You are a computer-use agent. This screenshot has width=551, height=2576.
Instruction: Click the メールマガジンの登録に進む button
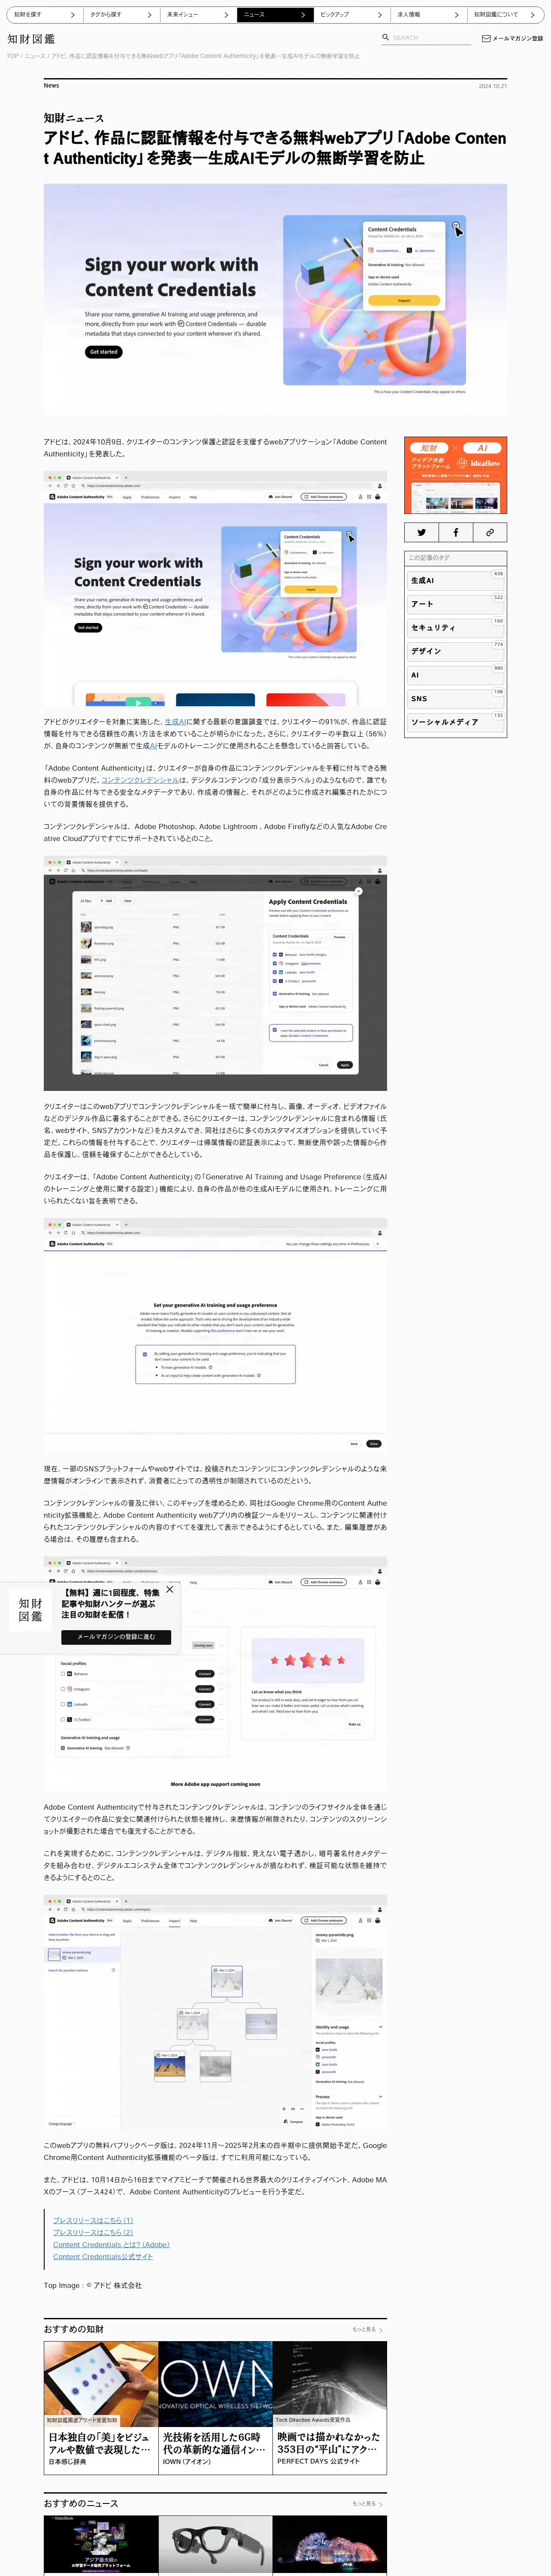pos(116,1637)
